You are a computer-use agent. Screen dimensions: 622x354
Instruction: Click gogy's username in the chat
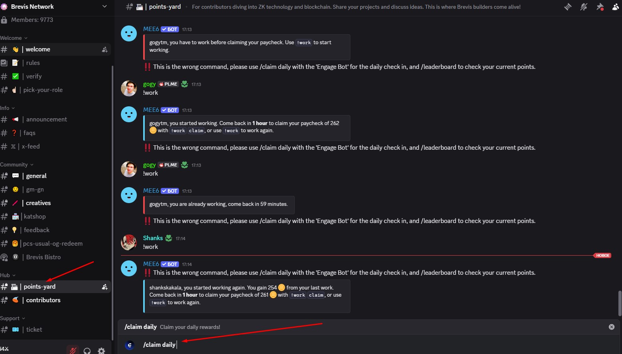pos(149,84)
